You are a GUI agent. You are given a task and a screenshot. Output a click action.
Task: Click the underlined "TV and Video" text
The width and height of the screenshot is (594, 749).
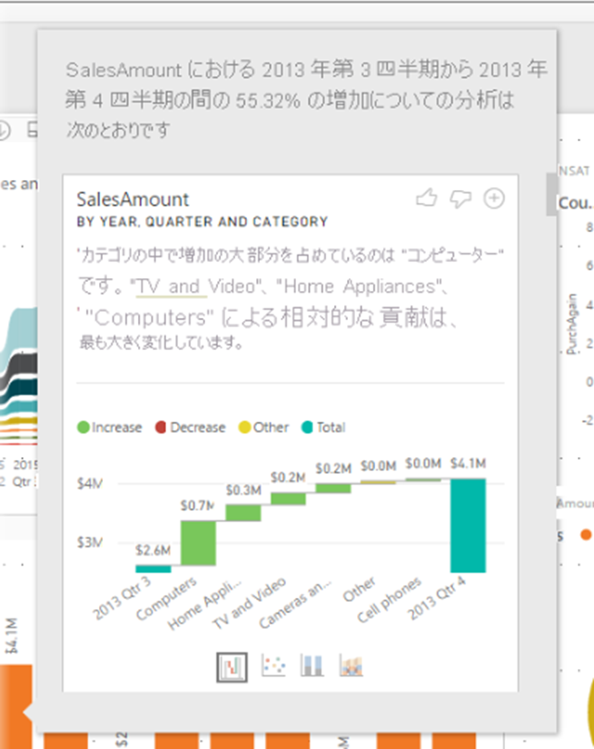coord(196,286)
